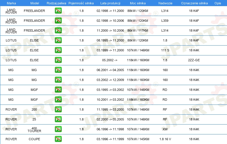The width and height of the screenshot is (227, 144).
Task: Click the 1.8 16 V body cell
Action: point(165,139)
